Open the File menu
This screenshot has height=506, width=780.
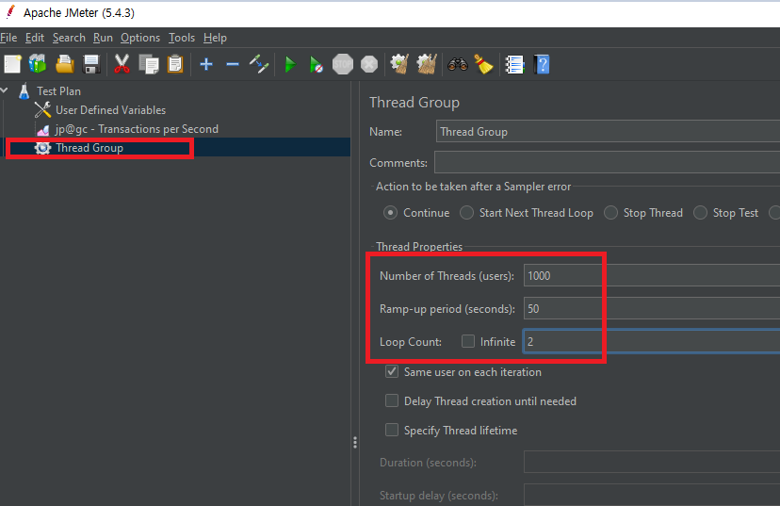8,38
